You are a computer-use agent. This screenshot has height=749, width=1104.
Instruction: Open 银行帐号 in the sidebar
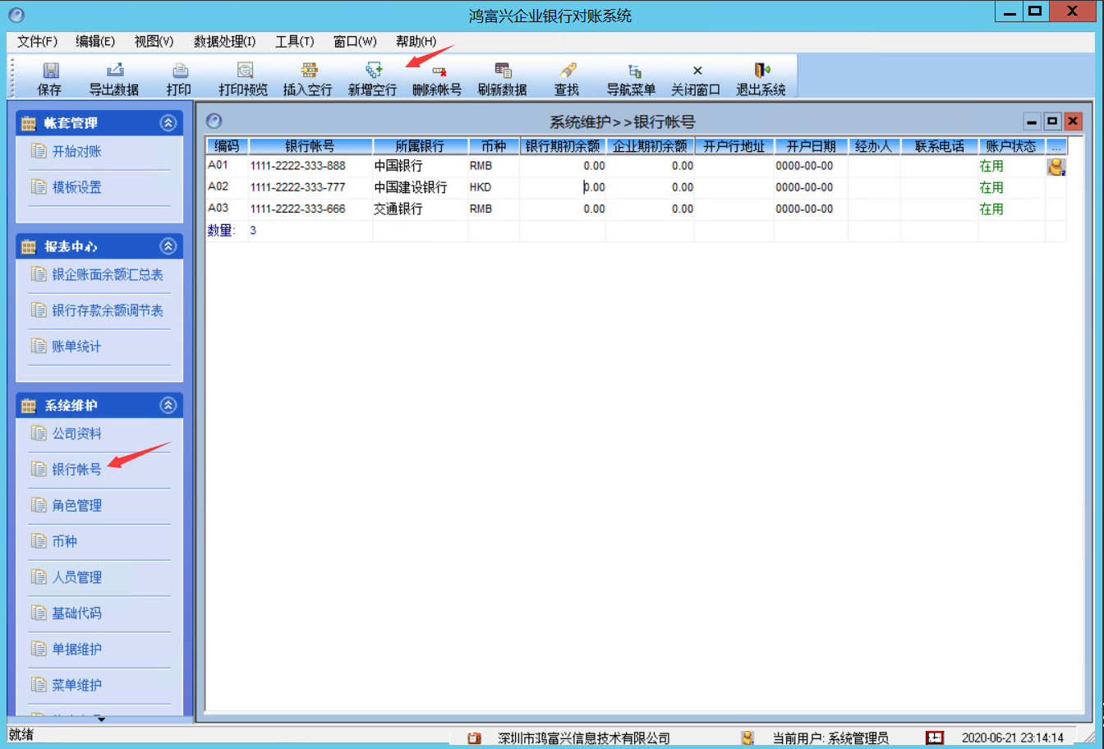pos(77,470)
